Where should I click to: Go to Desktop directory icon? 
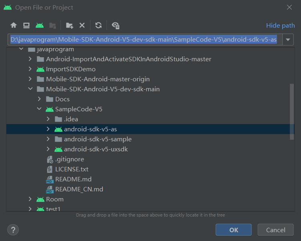(x=26, y=25)
